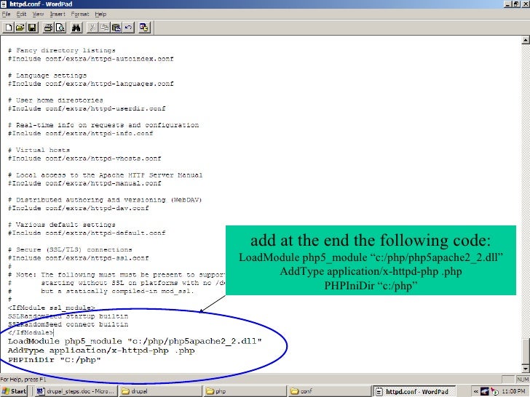Click the Open file toolbar icon
The image size is (530, 397).
tap(20, 28)
